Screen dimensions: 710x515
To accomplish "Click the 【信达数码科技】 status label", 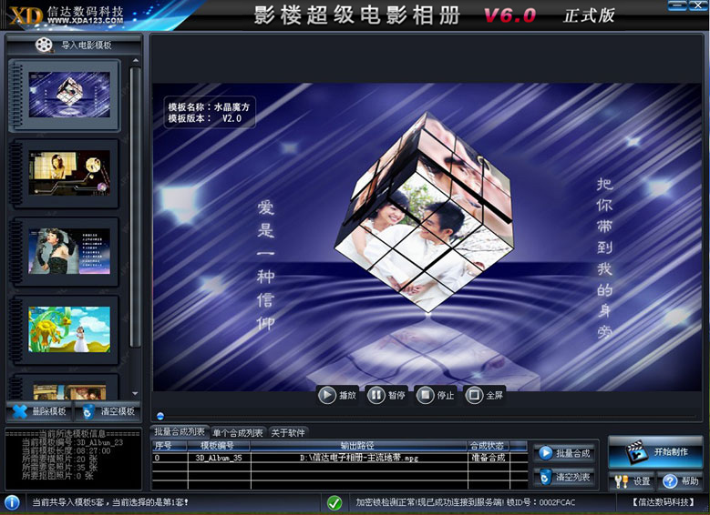I will [664, 502].
